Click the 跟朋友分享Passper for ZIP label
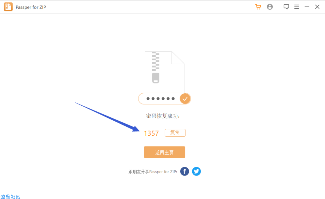 (153, 172)
